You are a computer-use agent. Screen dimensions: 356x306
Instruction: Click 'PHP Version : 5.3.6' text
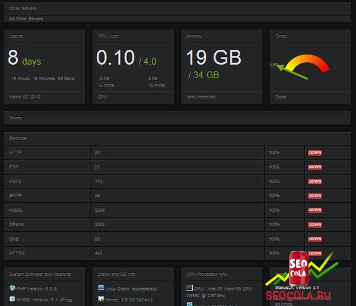coord(37,289)
